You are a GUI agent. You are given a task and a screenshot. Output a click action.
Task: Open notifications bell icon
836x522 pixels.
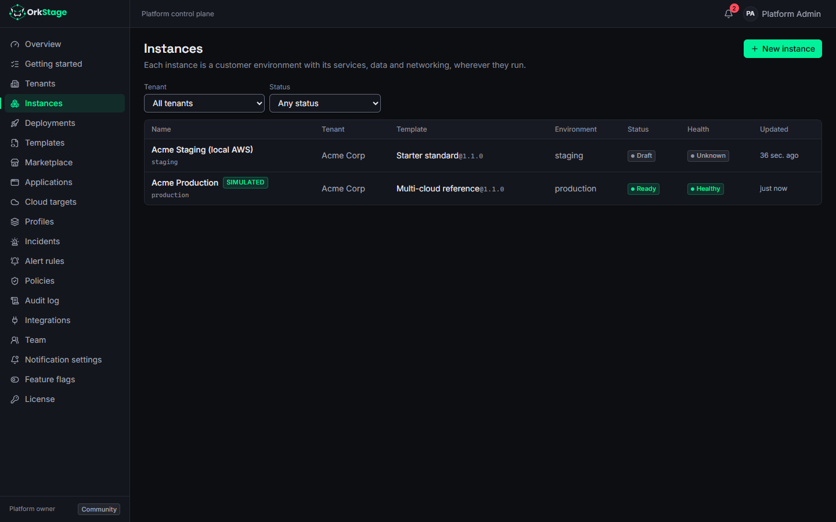tap(729, 14)
